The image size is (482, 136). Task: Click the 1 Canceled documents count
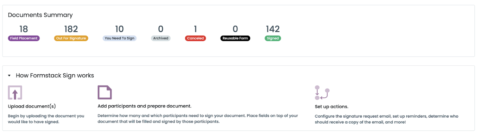(195, 29)
